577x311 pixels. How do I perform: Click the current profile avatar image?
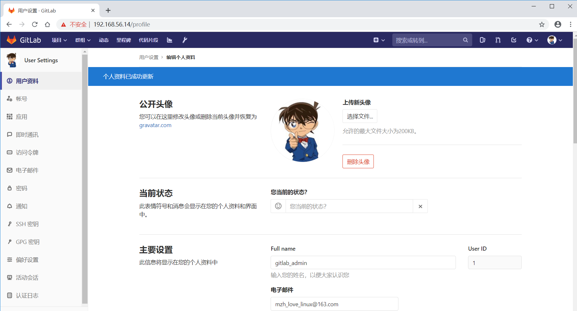[x=302, y=131]
